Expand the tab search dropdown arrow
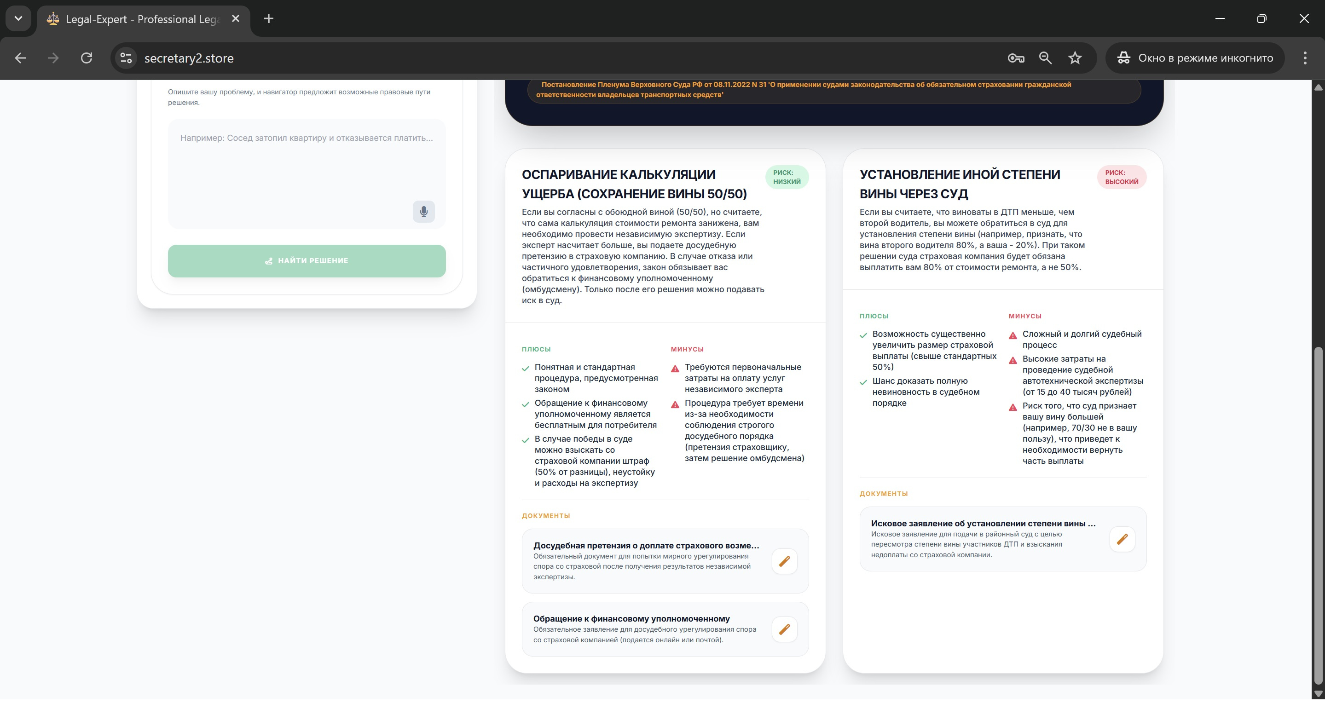 18,18
